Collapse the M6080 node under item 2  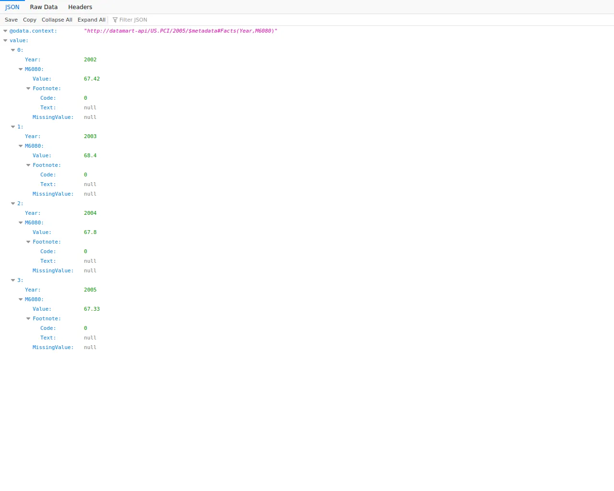tap(21, 222)
